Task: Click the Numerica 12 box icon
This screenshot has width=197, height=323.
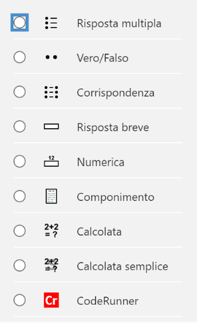Action: click(x=51, y=161)
